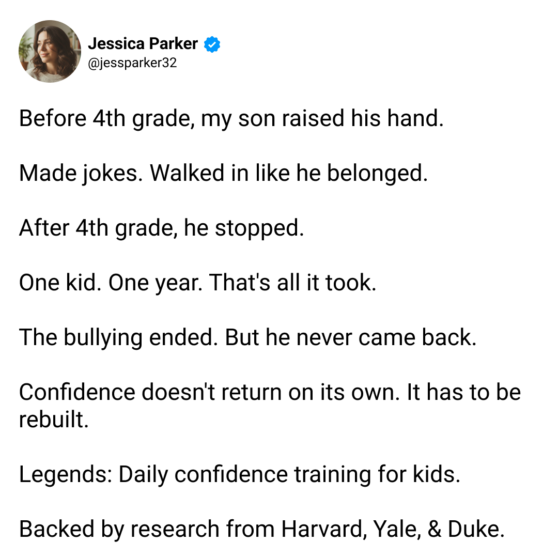Click the word 'Harvard,' in the last line
The width and height of the screenshot is (558, 558).
point(324,530)
